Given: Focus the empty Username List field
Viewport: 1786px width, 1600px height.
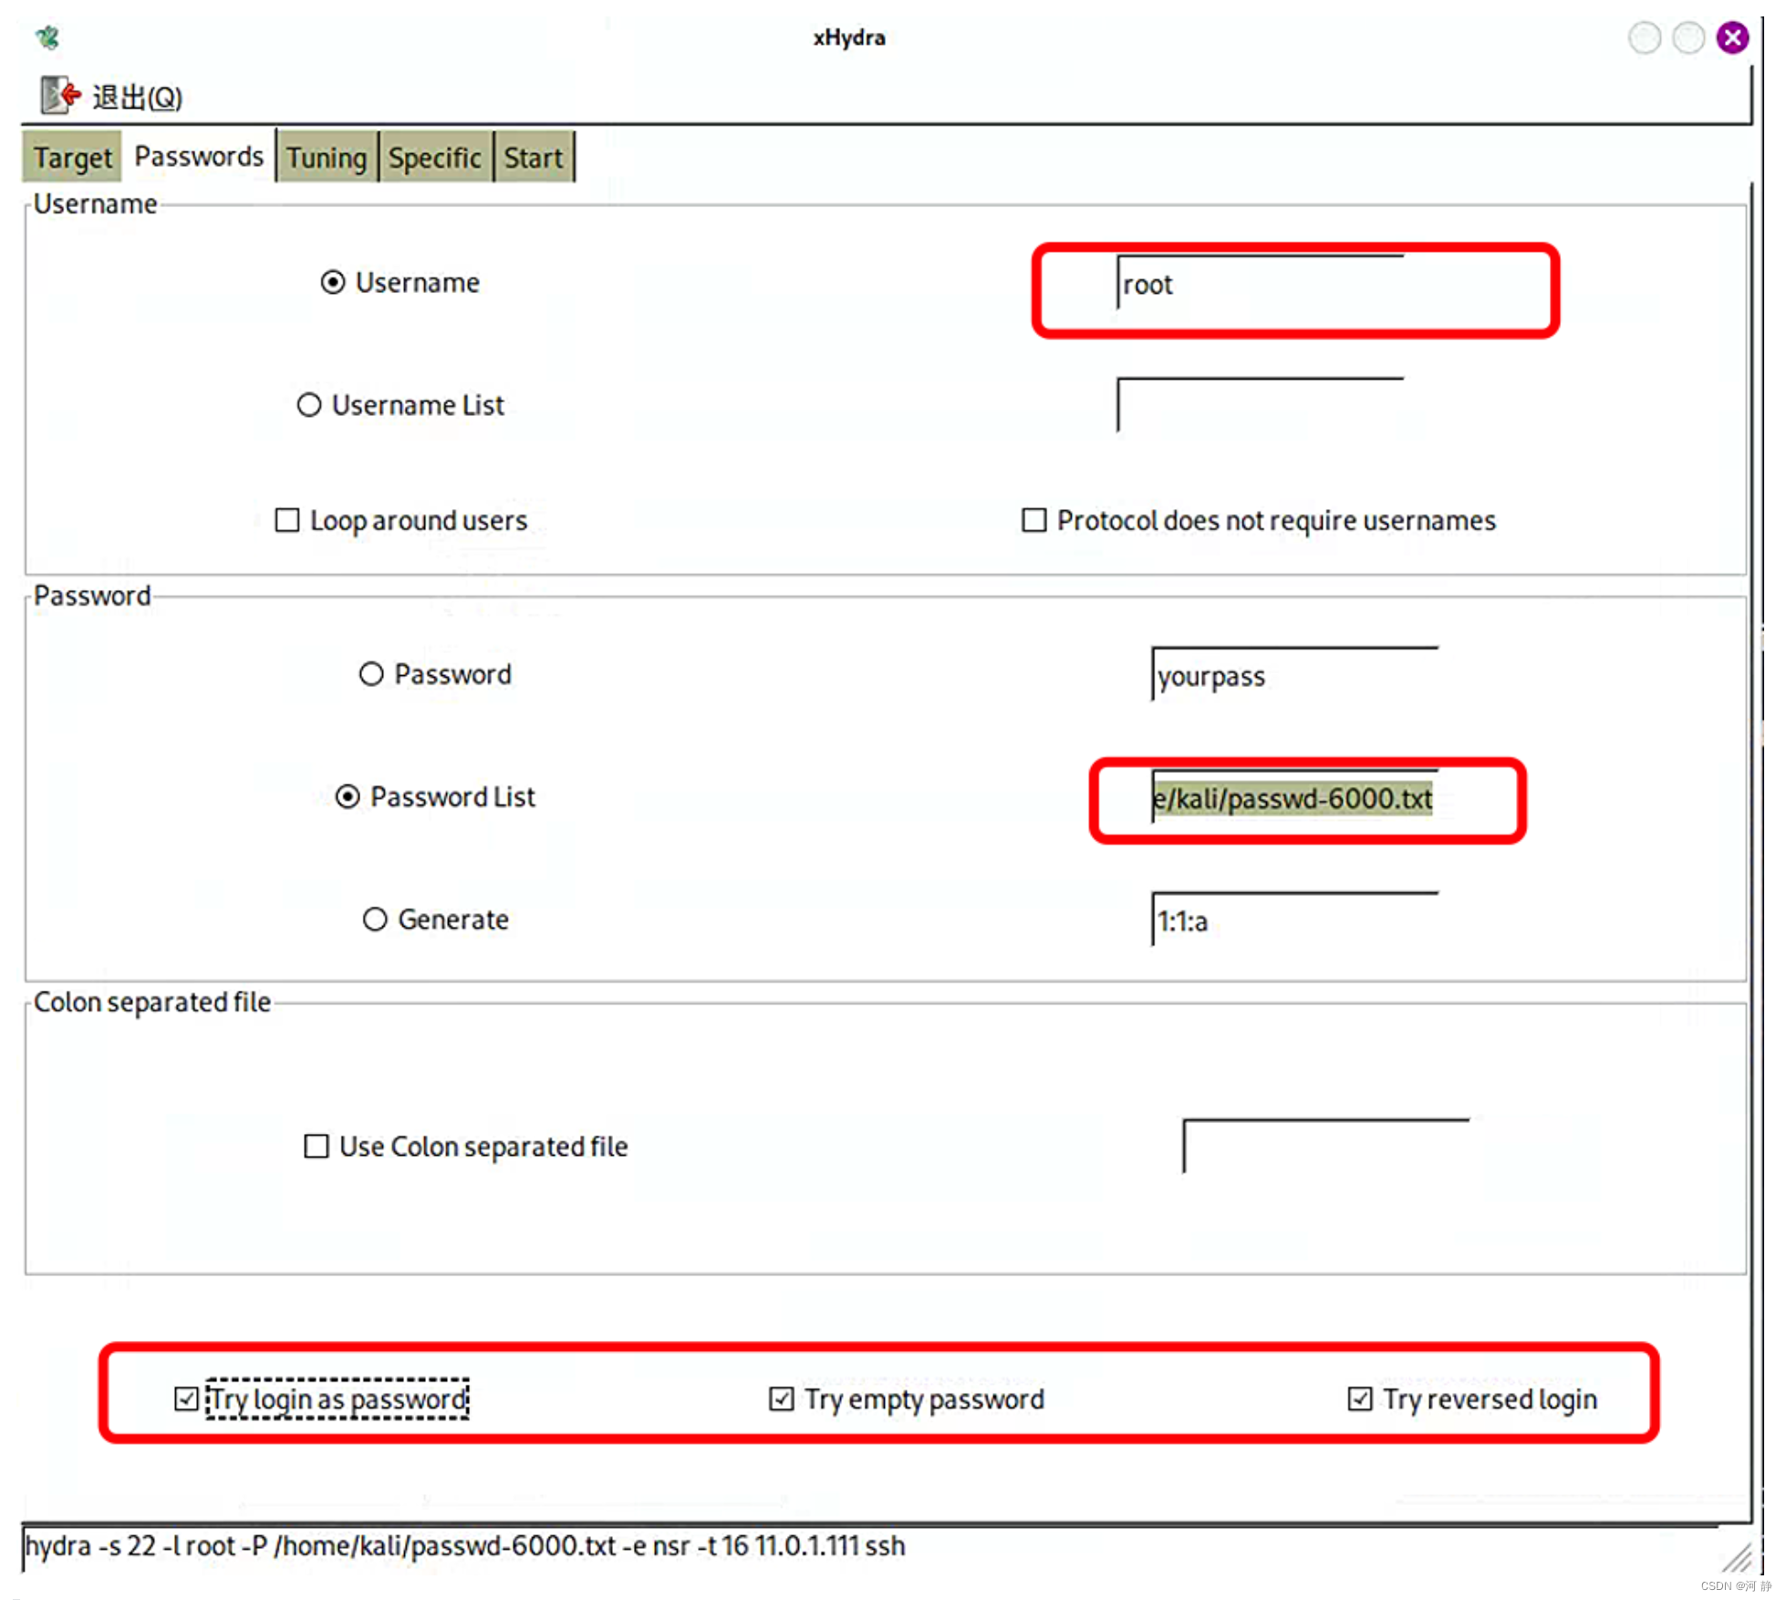Looking at the screenshot, I should (1260, 405).
